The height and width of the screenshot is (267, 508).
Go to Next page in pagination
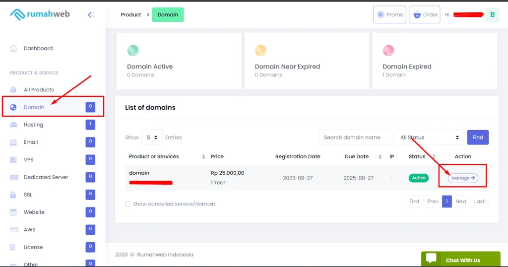[x=461, y=201]
